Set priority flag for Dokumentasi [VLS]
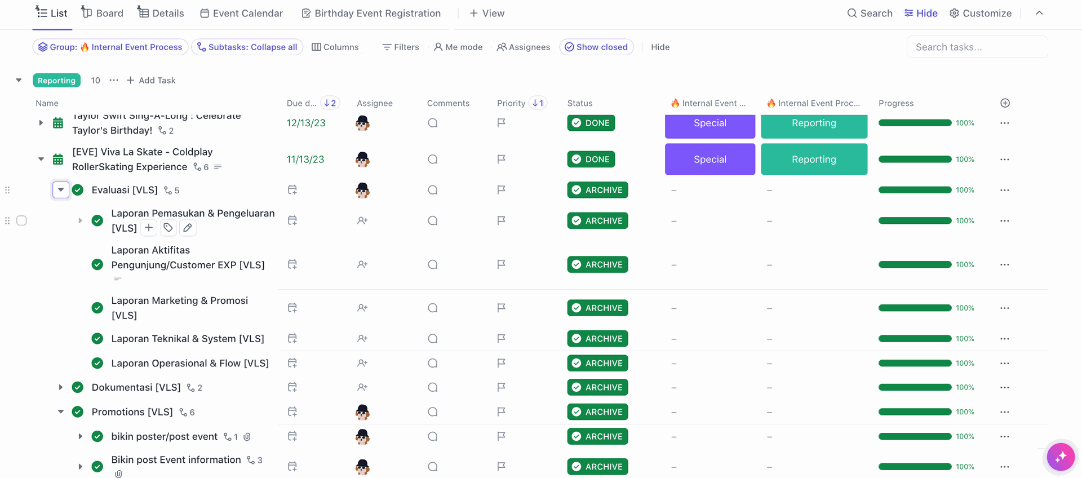The image size is (1082, 478). click(501, 387)
